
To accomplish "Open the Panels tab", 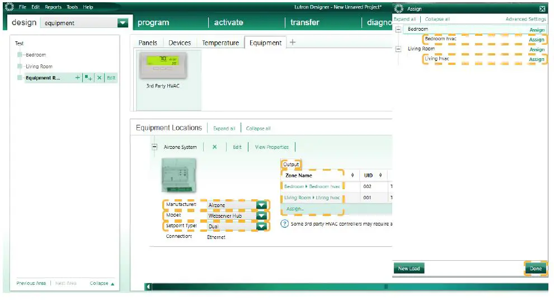I will pyautogui.click(x=148, y=43).
